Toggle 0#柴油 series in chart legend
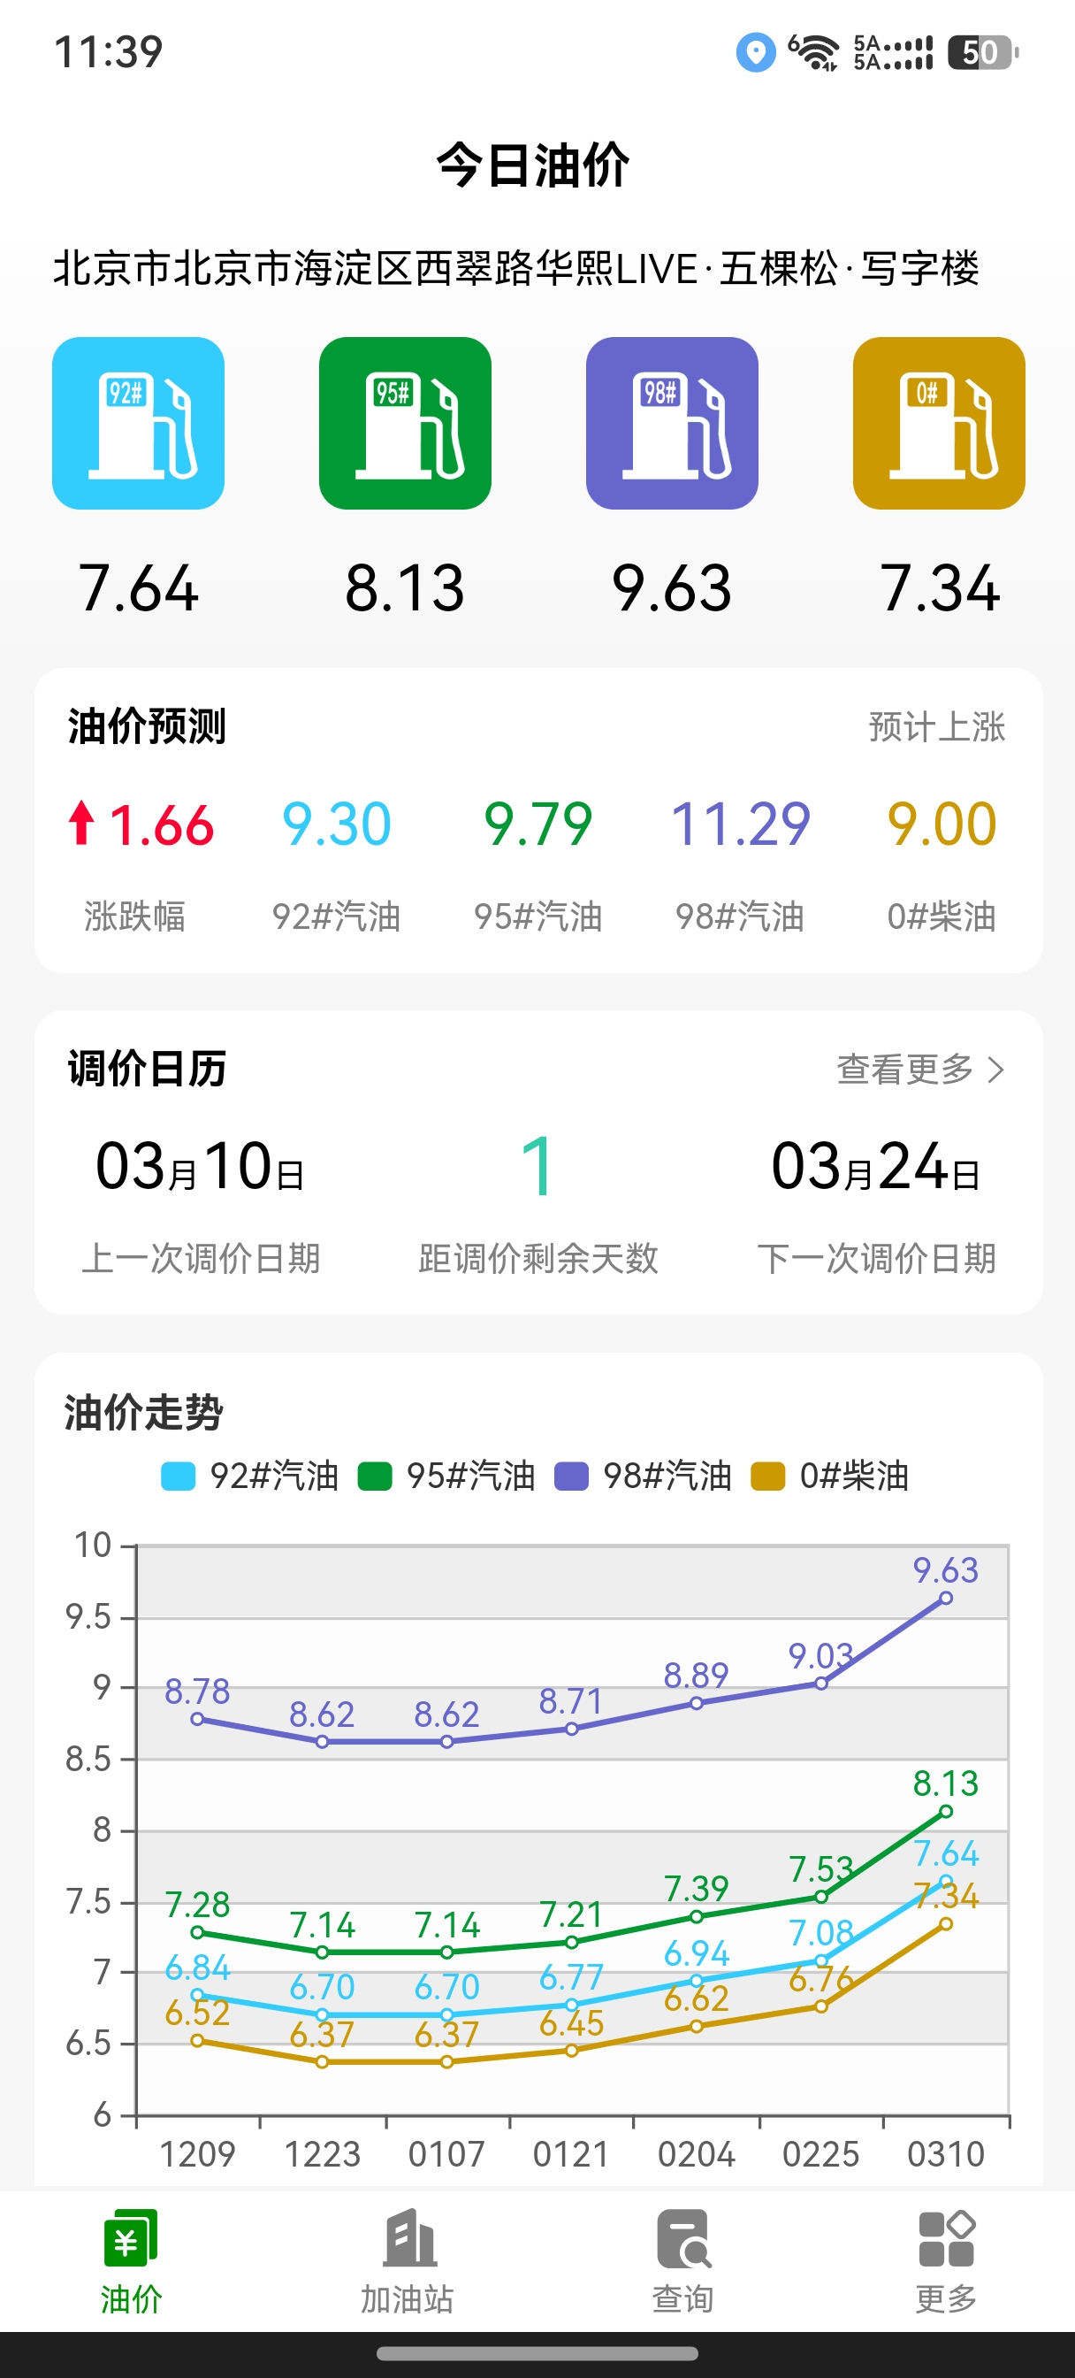This screenshot has height=2378, width=1075. 830,1477
